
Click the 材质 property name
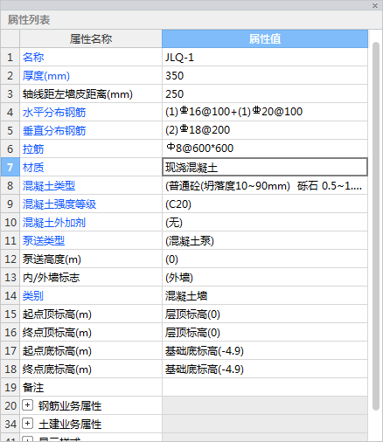33,168
